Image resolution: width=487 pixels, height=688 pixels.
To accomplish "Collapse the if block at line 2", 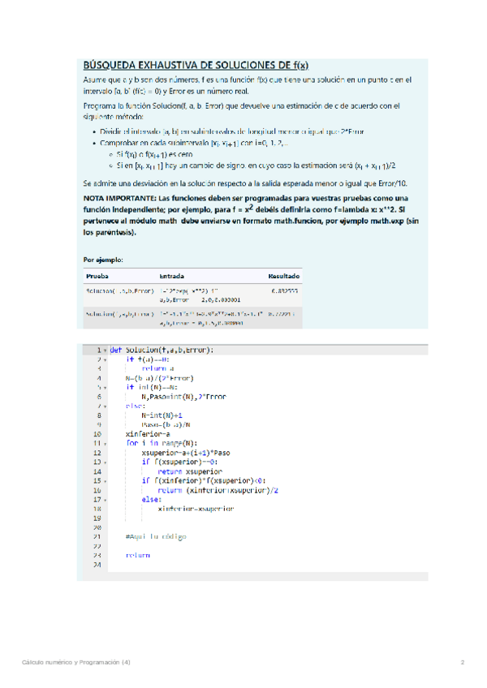I will click(x=105, y=359).
